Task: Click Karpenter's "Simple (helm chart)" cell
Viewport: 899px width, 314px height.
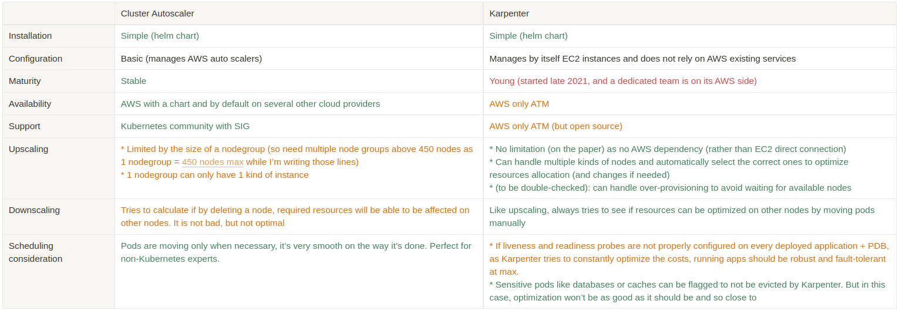Action: (x=528, y=36)
